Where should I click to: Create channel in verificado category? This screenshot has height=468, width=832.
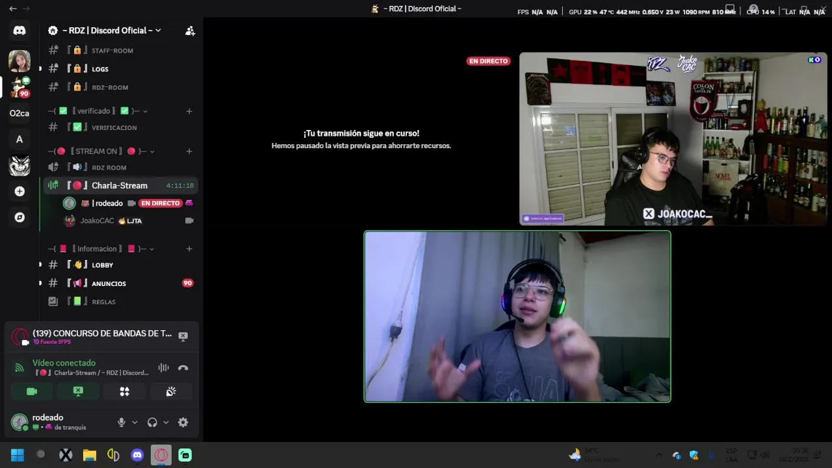pos(189,111)
